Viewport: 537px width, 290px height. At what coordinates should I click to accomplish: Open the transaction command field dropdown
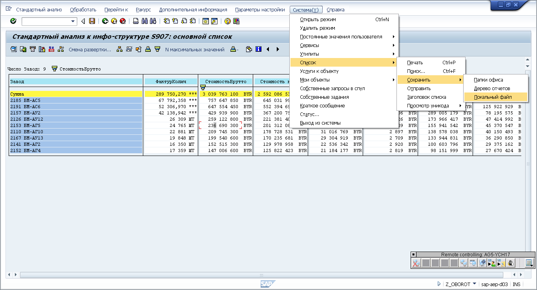click(73, 21)
